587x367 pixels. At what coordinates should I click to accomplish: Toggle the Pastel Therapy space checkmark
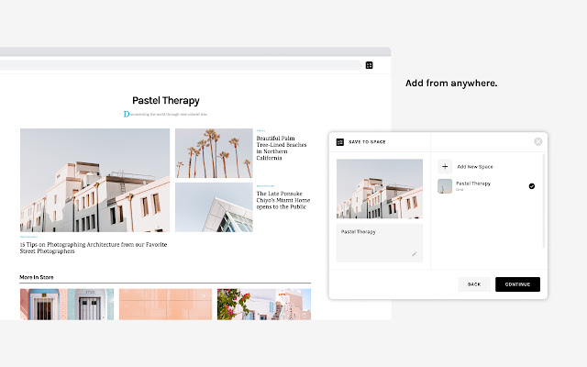tap(532, 186)
